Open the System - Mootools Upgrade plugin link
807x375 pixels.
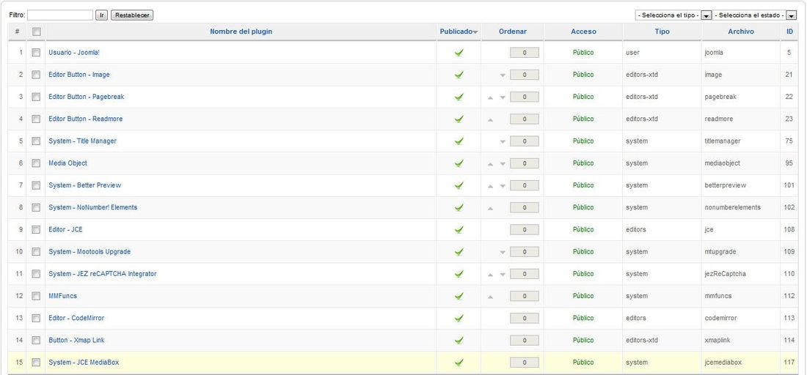(90, 252)
